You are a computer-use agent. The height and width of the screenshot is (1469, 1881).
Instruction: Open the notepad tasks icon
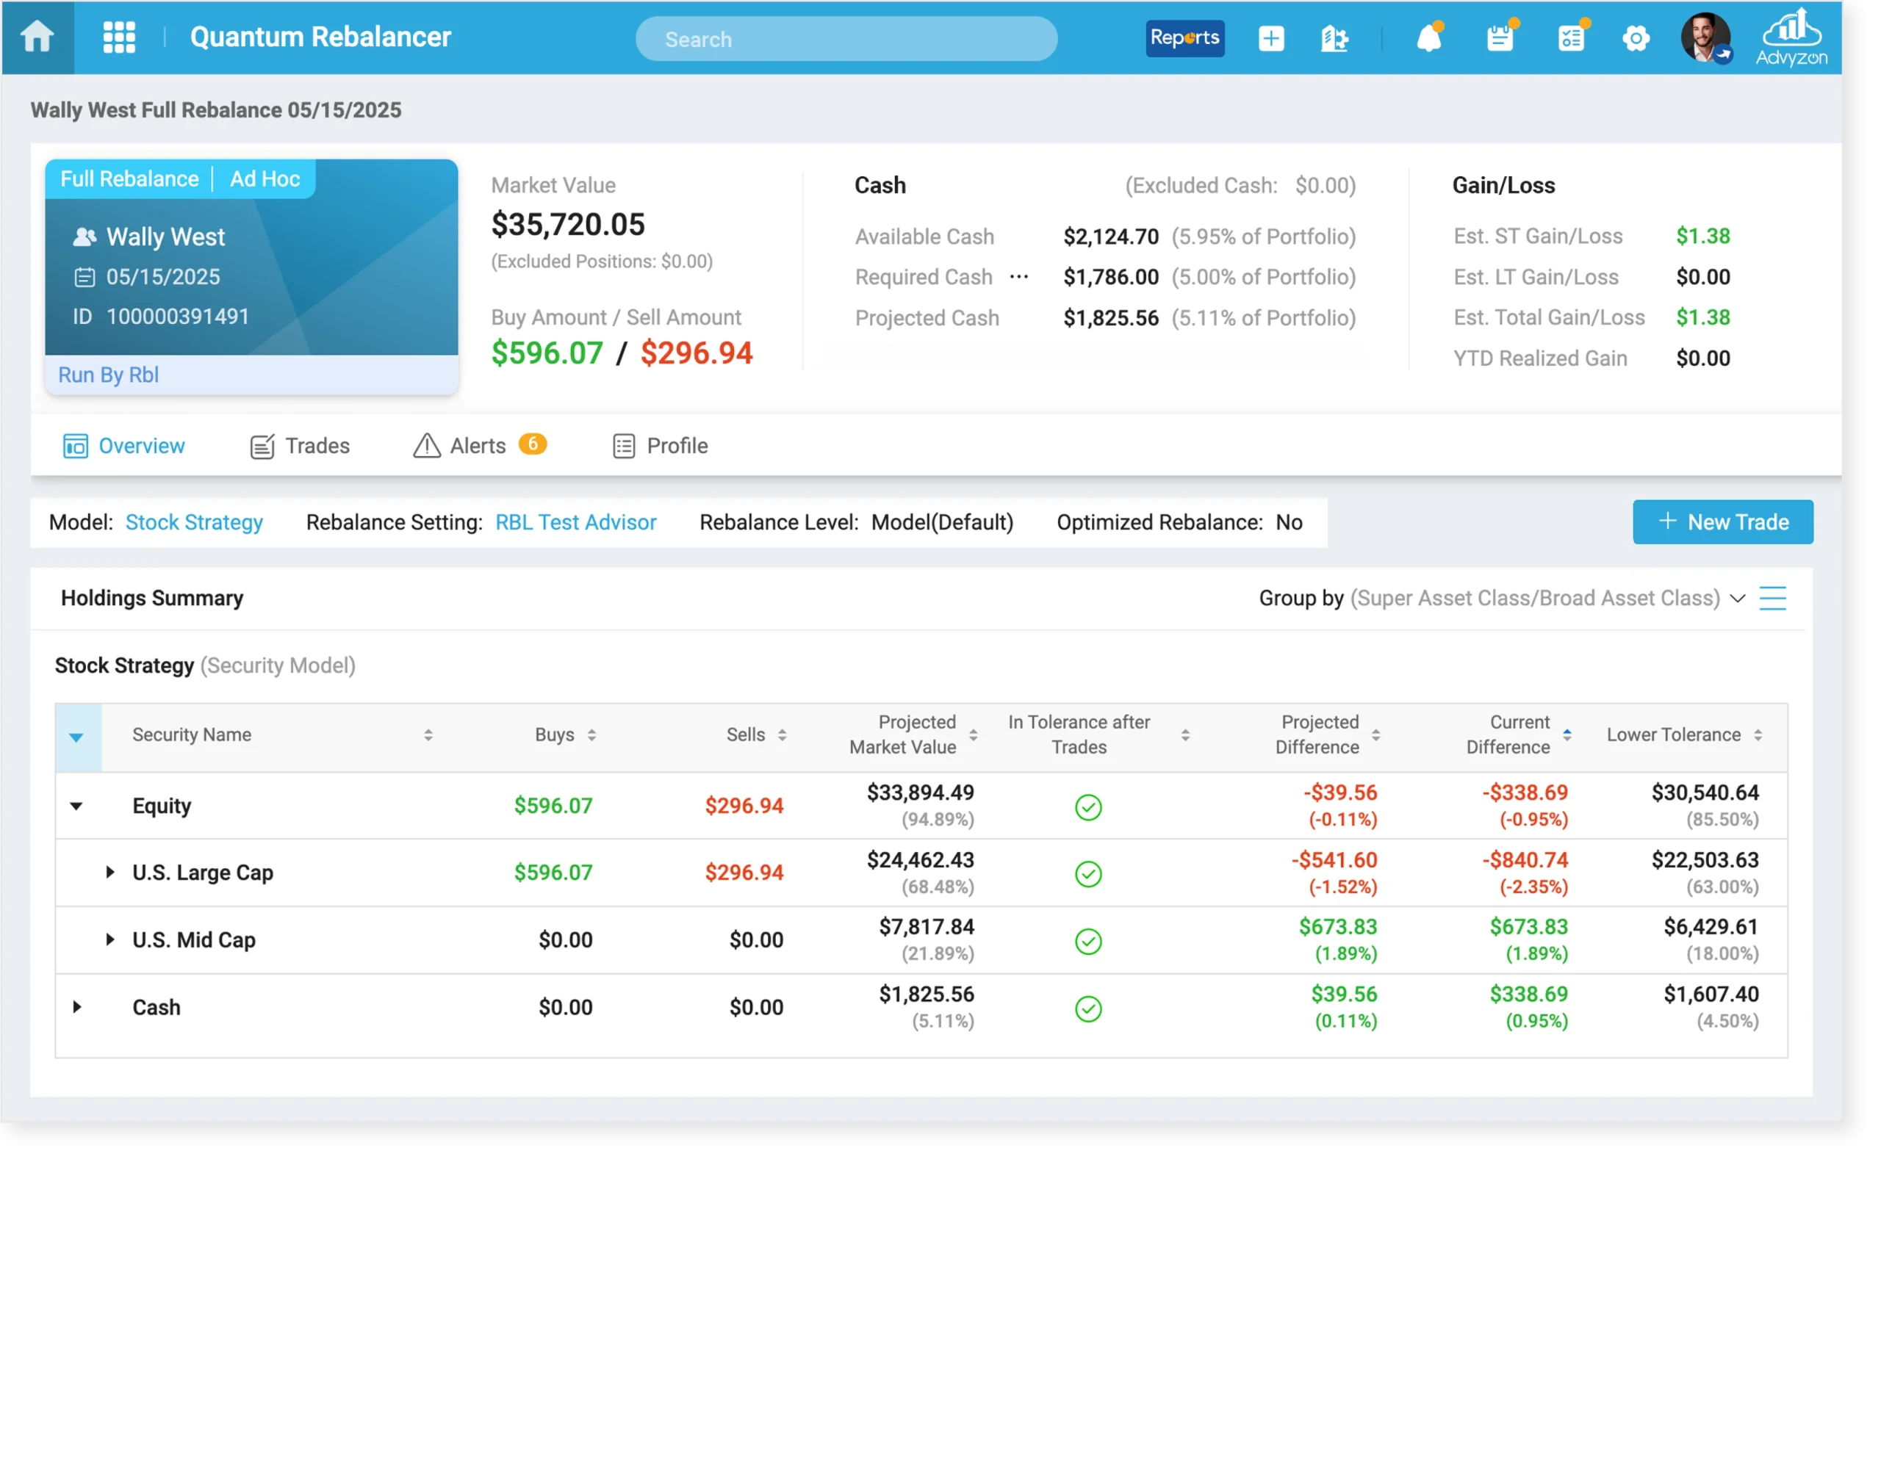point(1501,37)
